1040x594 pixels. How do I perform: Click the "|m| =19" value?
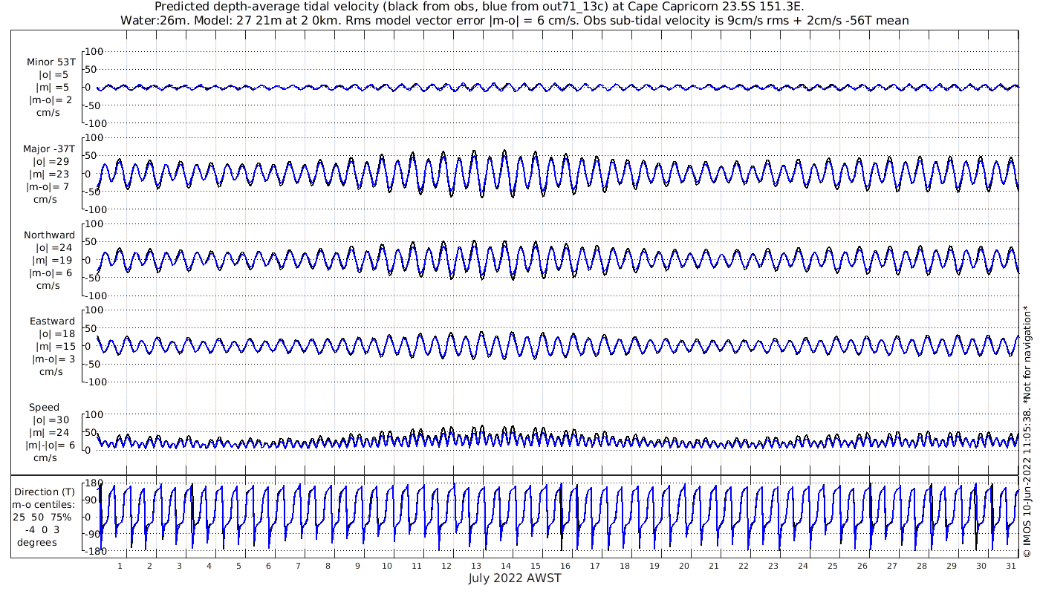[53, 260]
